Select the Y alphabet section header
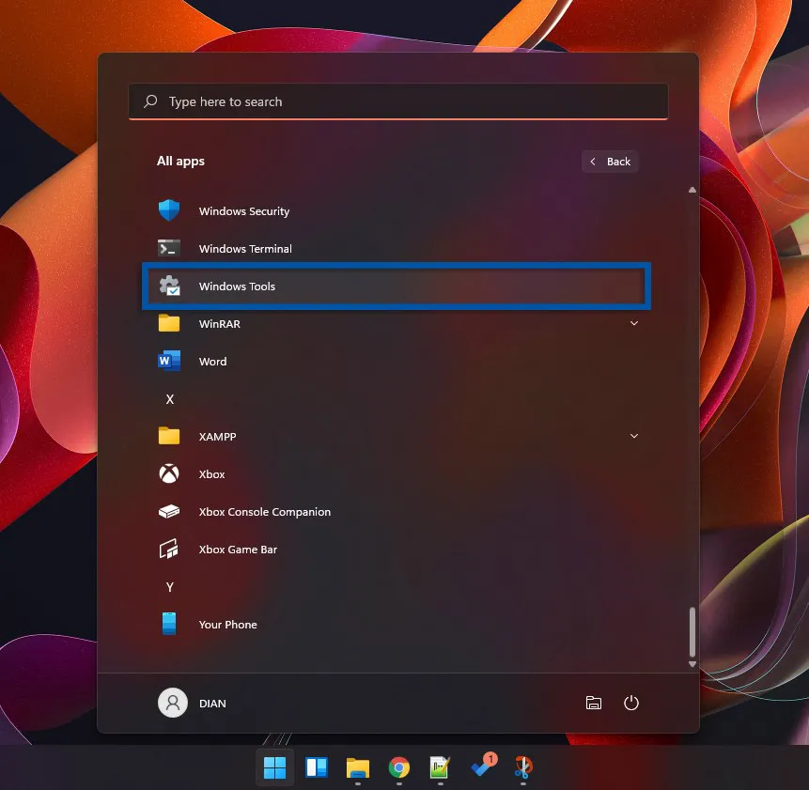This screenshot has width=809, height=790. 170,586
